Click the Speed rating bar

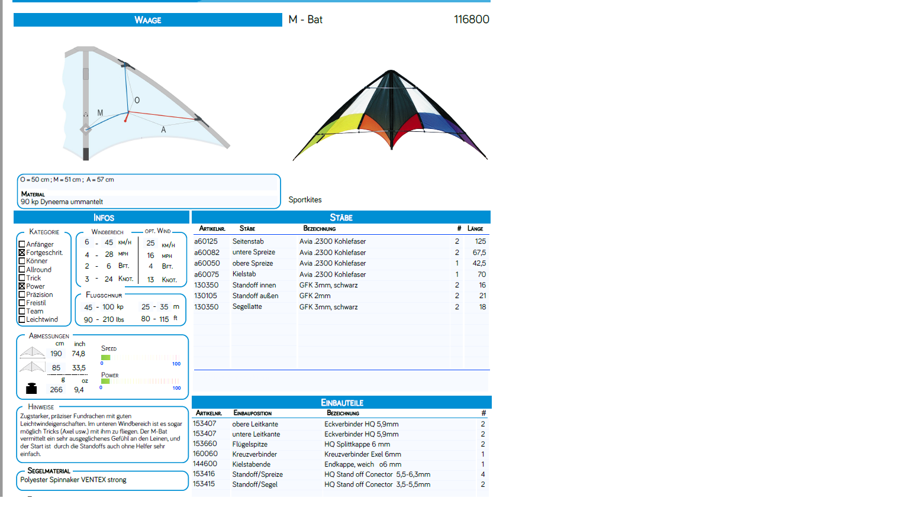point(140,357)
